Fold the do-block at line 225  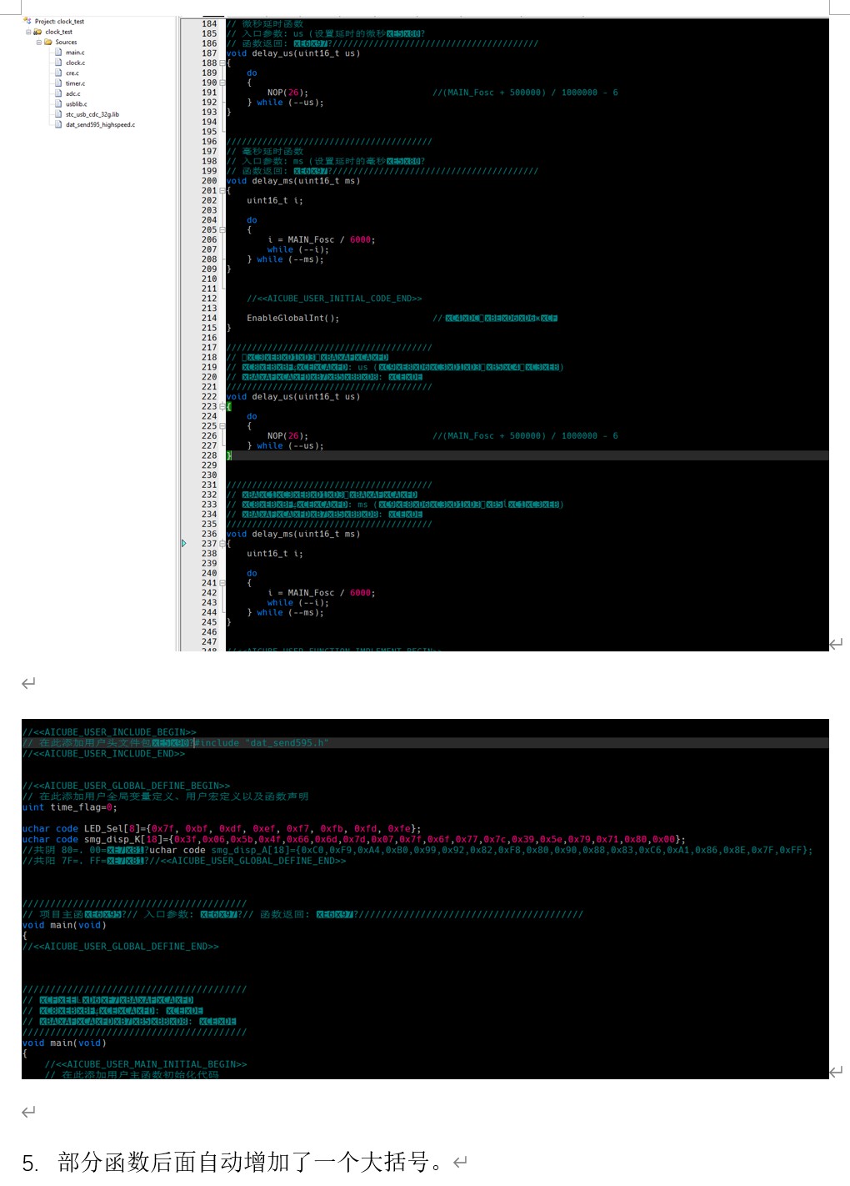coord(222,426)
